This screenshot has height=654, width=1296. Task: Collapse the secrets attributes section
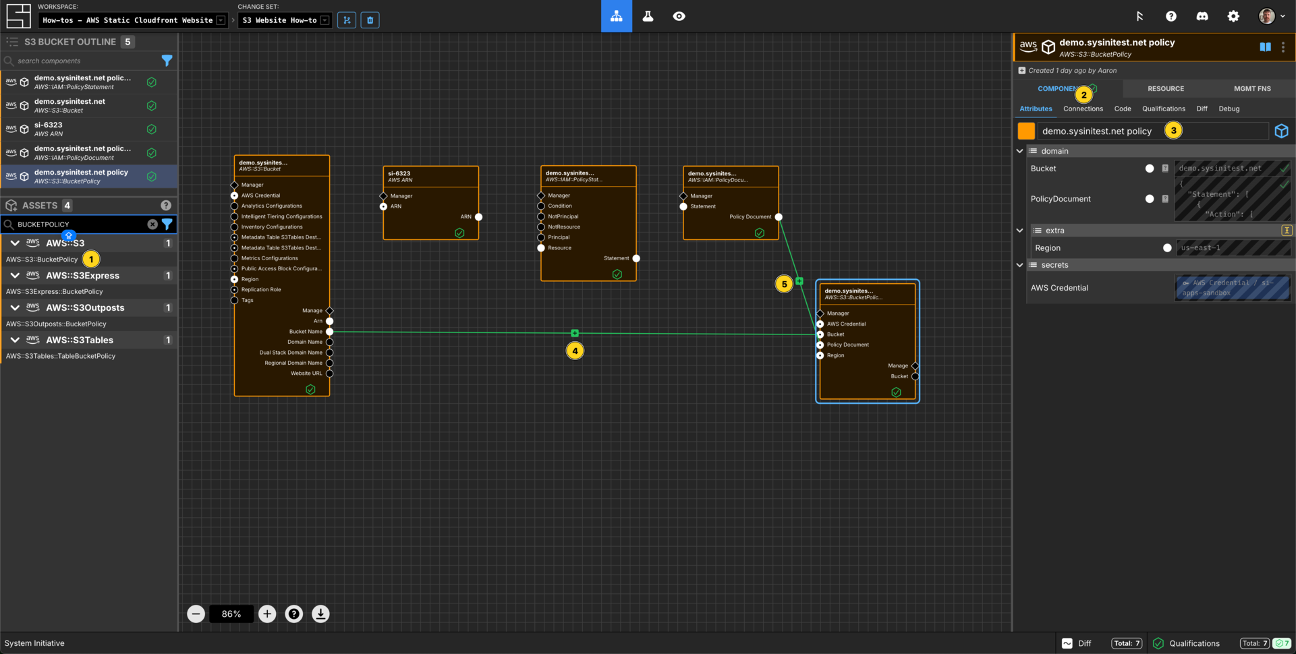(1019, 265)
